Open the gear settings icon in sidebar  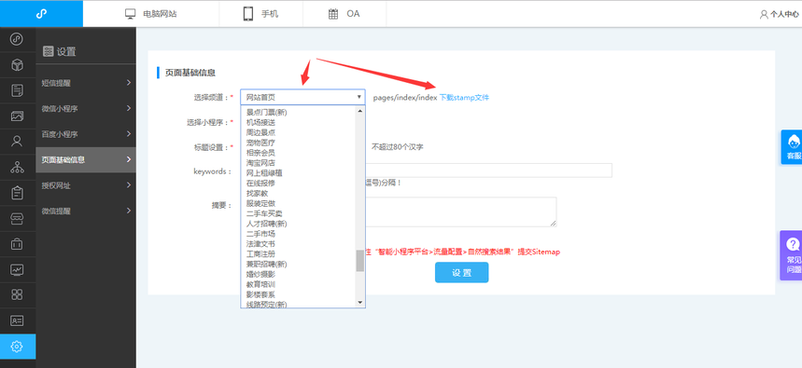17,347
